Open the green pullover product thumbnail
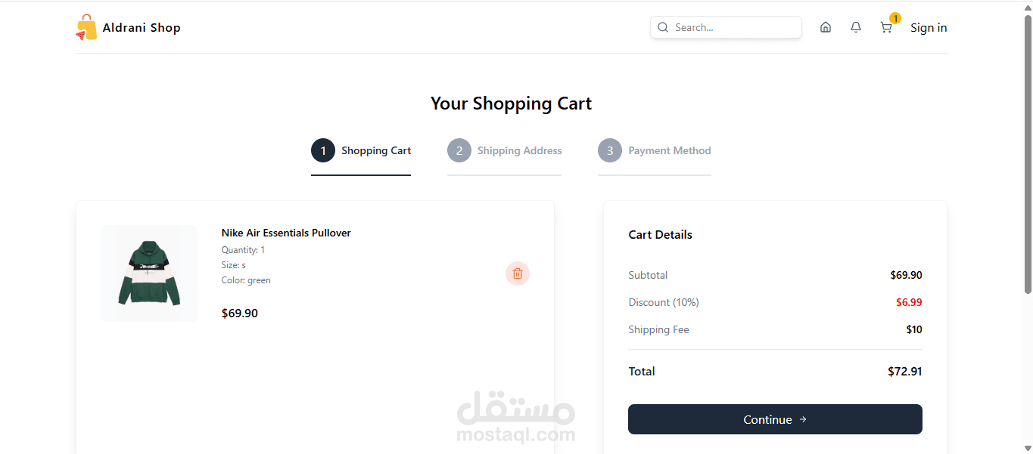 click(149, 273)
